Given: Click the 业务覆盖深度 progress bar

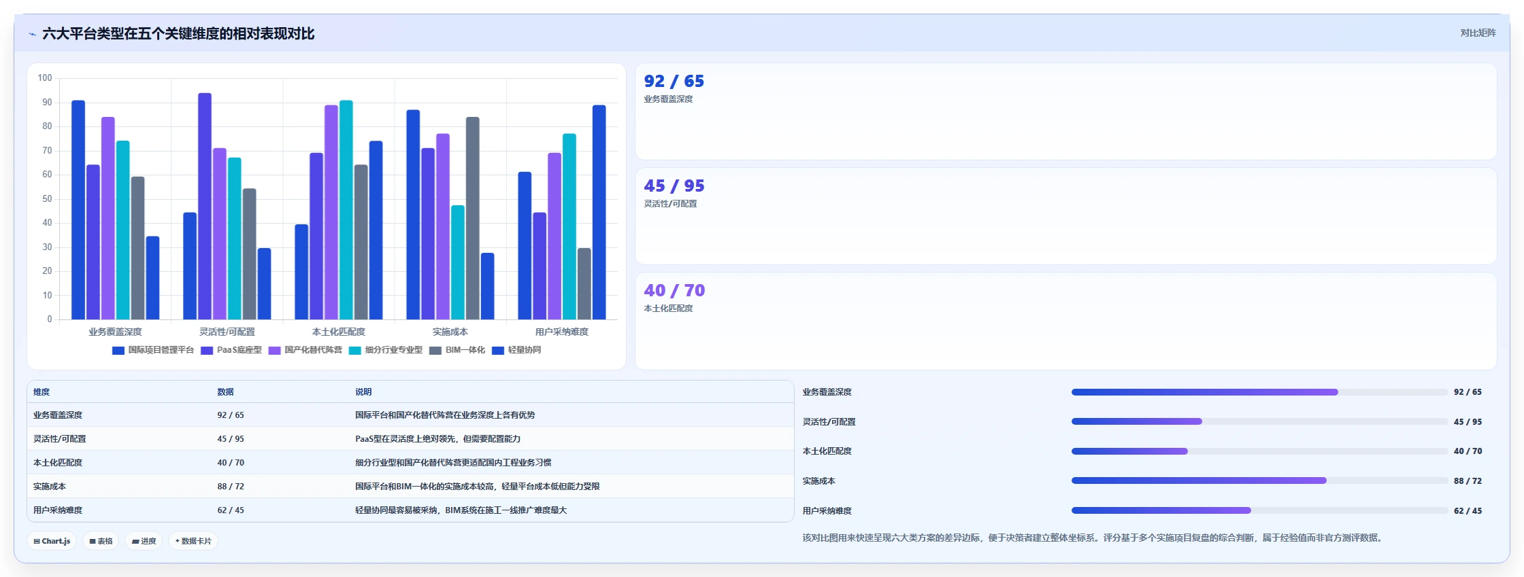Looking at the screenshot, I should click(x=1259, y=392).
